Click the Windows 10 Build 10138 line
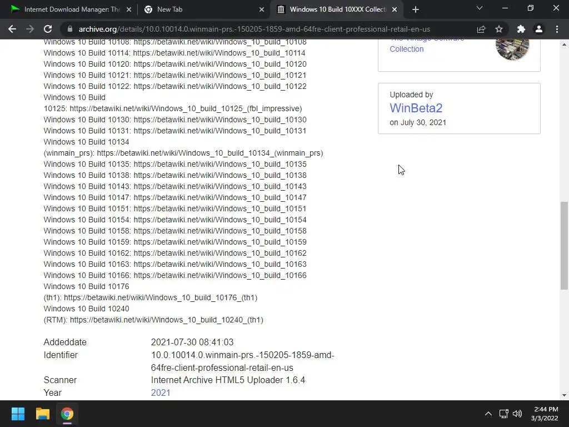The image size is (569, 427). [x=175, y=175]
